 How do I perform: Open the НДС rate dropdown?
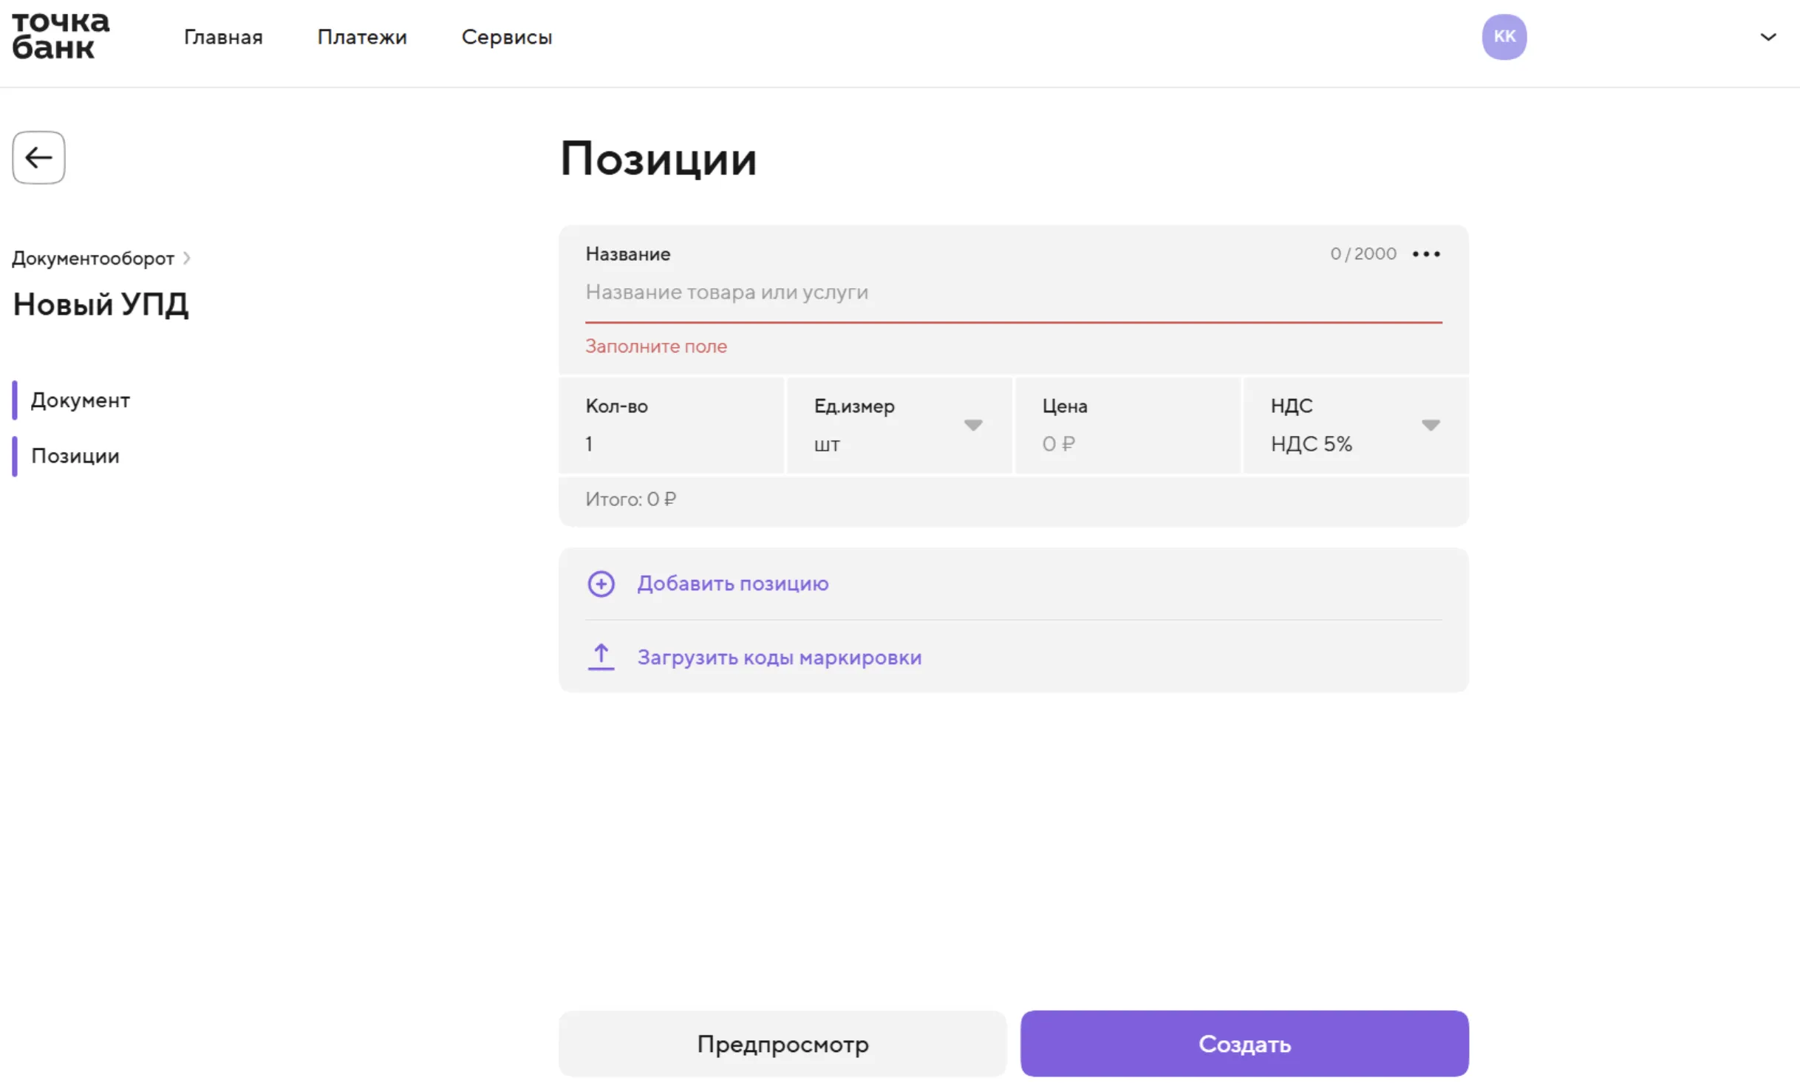(1356, 426)
